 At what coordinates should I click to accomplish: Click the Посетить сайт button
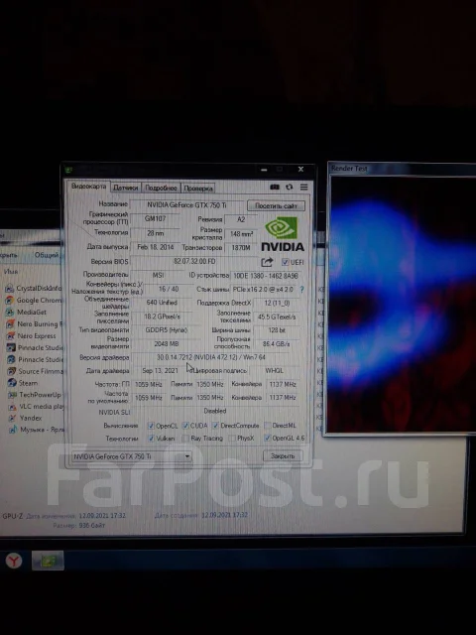point(276,205)
